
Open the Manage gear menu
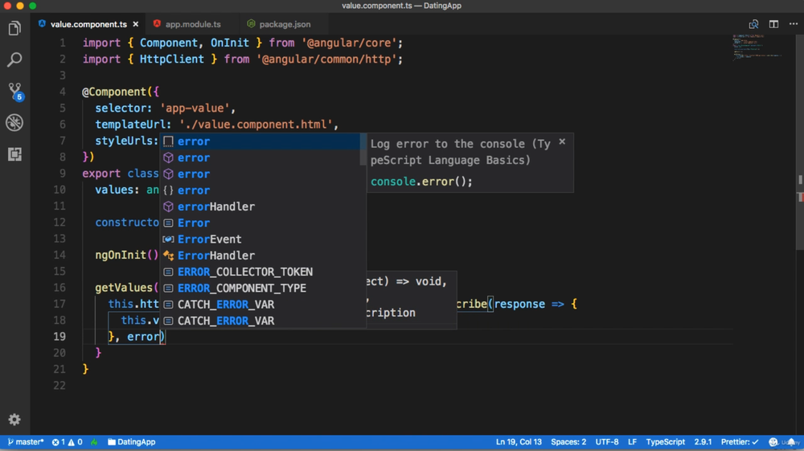(x=14, y=419)
